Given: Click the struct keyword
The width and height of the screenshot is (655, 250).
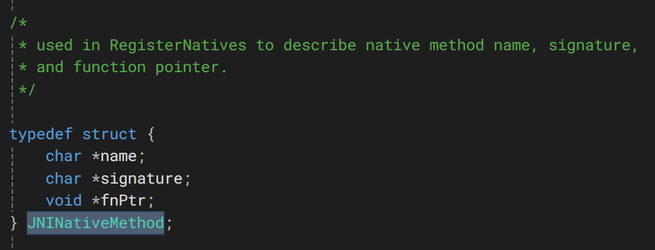Looking at the screenshot, I should pos(109,134).
